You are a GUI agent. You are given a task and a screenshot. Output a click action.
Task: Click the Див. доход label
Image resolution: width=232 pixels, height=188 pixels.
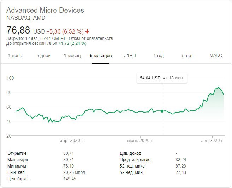[131, 153]
